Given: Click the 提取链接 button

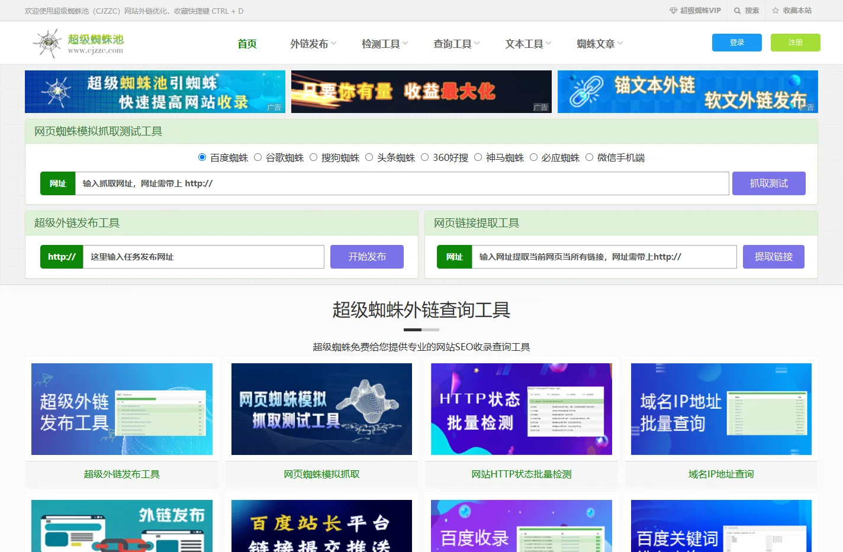Looking at the screenshot, I should 774,257.
